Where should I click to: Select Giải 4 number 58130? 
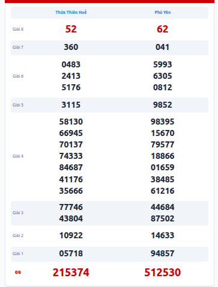[x=71, y=122]
